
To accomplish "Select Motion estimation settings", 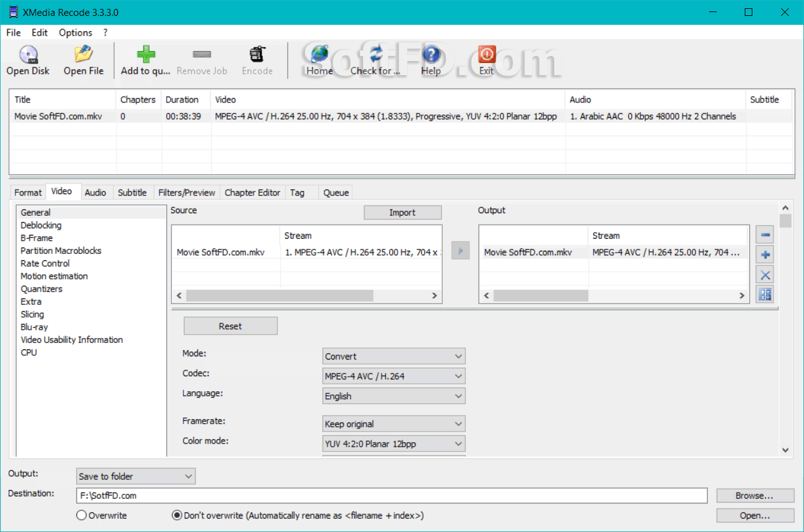I will click(54, 276).
